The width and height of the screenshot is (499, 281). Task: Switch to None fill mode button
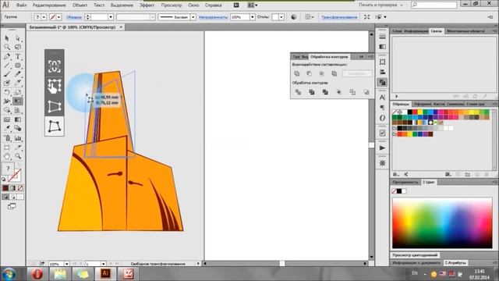(x=20, y=188)
